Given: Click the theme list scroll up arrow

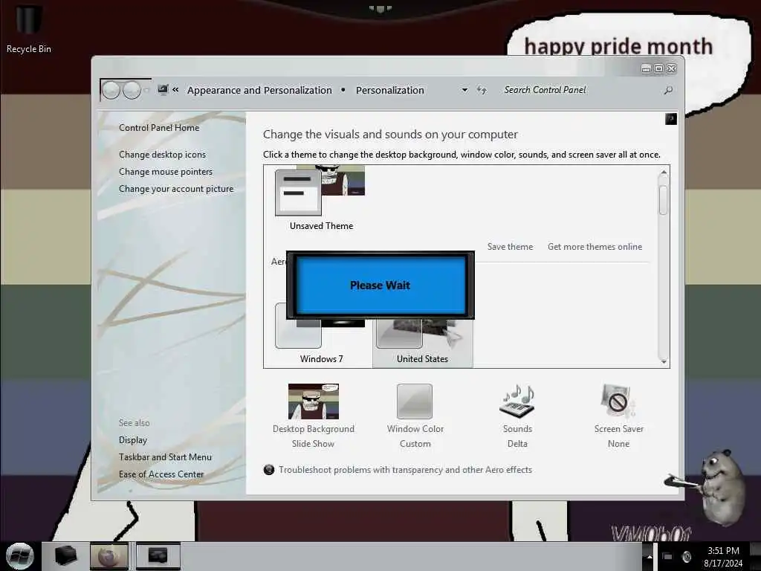Looking at the screenshot, I should [x=664, y=172].
